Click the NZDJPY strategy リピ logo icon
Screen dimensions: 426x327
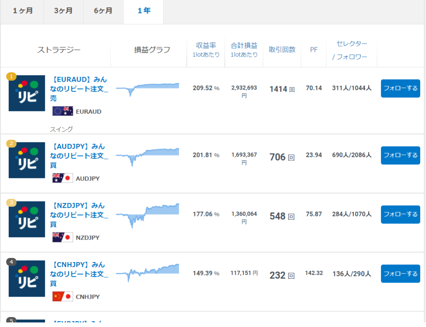pyautogui.click(x=27, y=219)
